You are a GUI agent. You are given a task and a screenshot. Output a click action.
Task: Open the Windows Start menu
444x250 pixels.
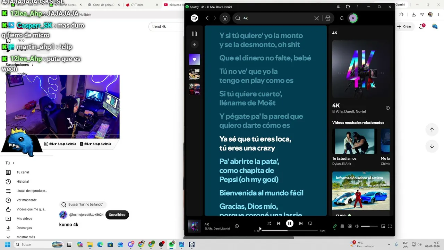tap(7, 244)
